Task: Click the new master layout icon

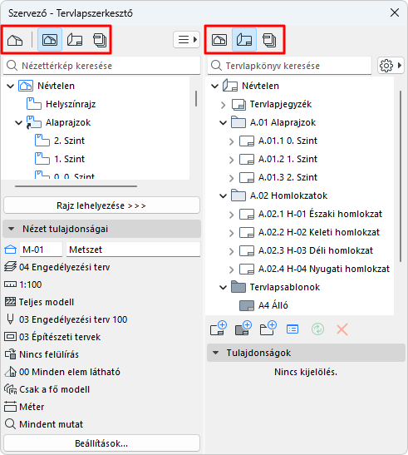Action: [243, 329]
